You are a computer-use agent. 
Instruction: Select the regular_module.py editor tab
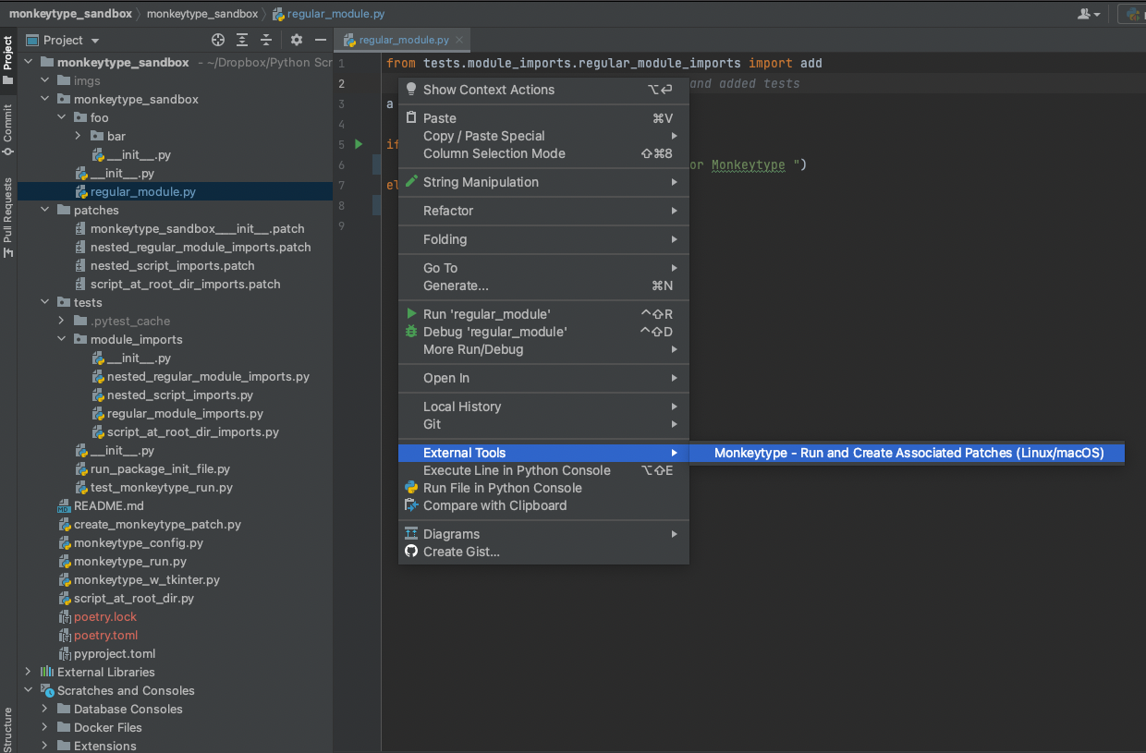(x=403, y=40)
